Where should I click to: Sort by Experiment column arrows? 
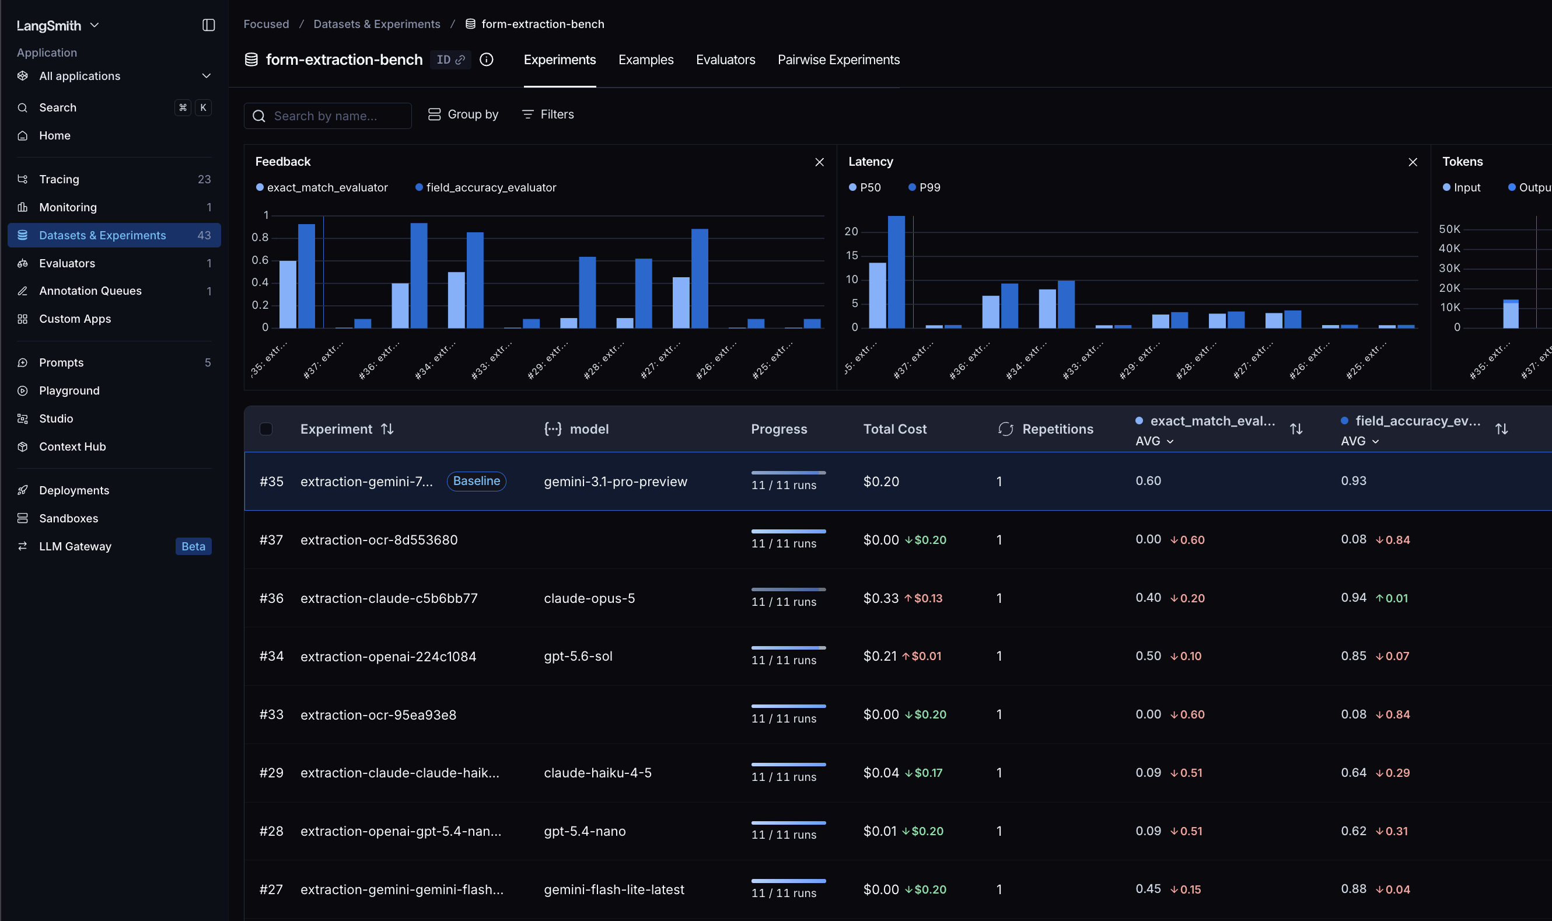pyautogui.click(x=387, y=429)
